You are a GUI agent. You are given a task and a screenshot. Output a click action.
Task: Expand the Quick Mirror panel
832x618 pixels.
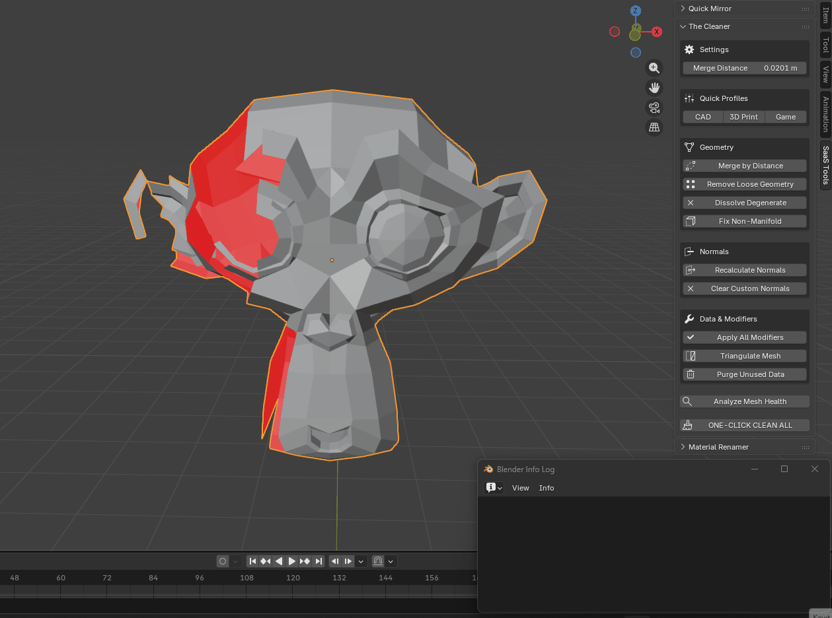click(x=683, y=9)
